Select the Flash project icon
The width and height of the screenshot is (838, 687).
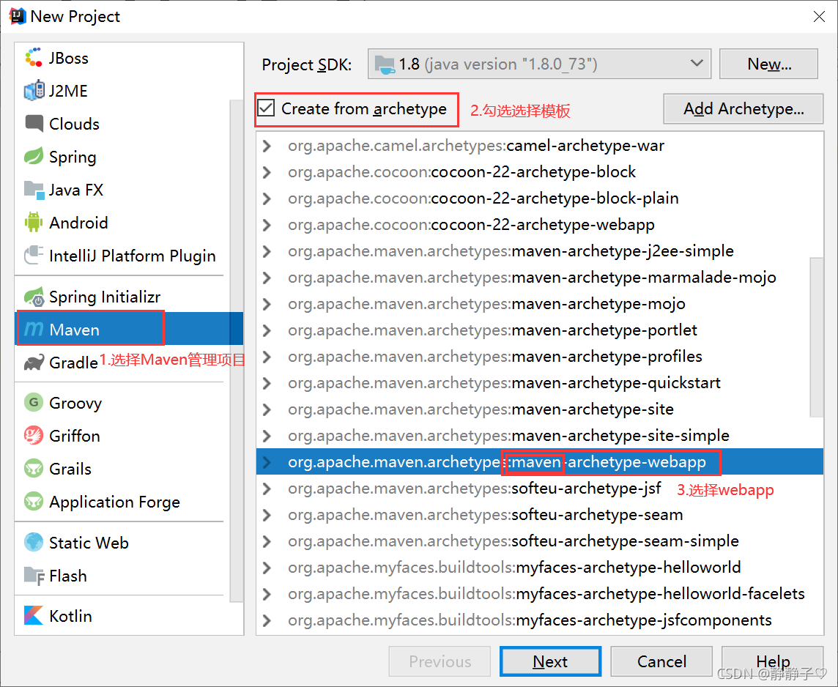coord(32,576)
